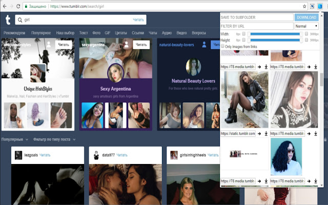Viewport: 328px width, 205px height.
Task: Click the browser back arrow
Action: 5,6
